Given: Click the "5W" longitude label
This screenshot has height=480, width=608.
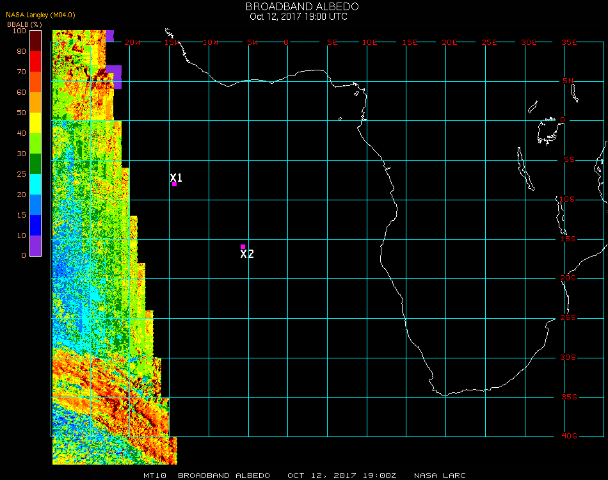Looking at the screenshot, I should click(x=252, y=42).
